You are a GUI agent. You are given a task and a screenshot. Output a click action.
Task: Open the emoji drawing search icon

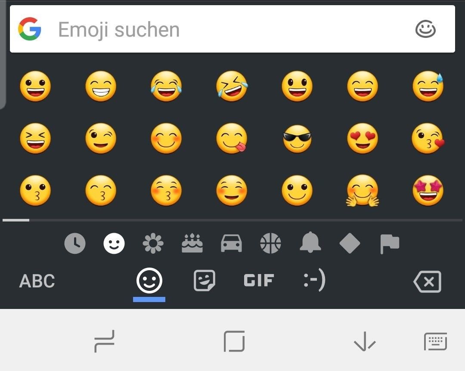(425, 29)
